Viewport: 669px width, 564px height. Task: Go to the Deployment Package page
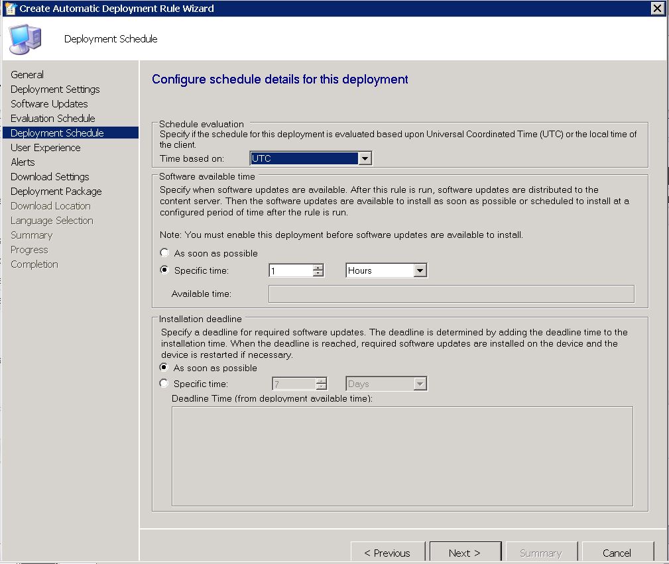coord(56,191)
